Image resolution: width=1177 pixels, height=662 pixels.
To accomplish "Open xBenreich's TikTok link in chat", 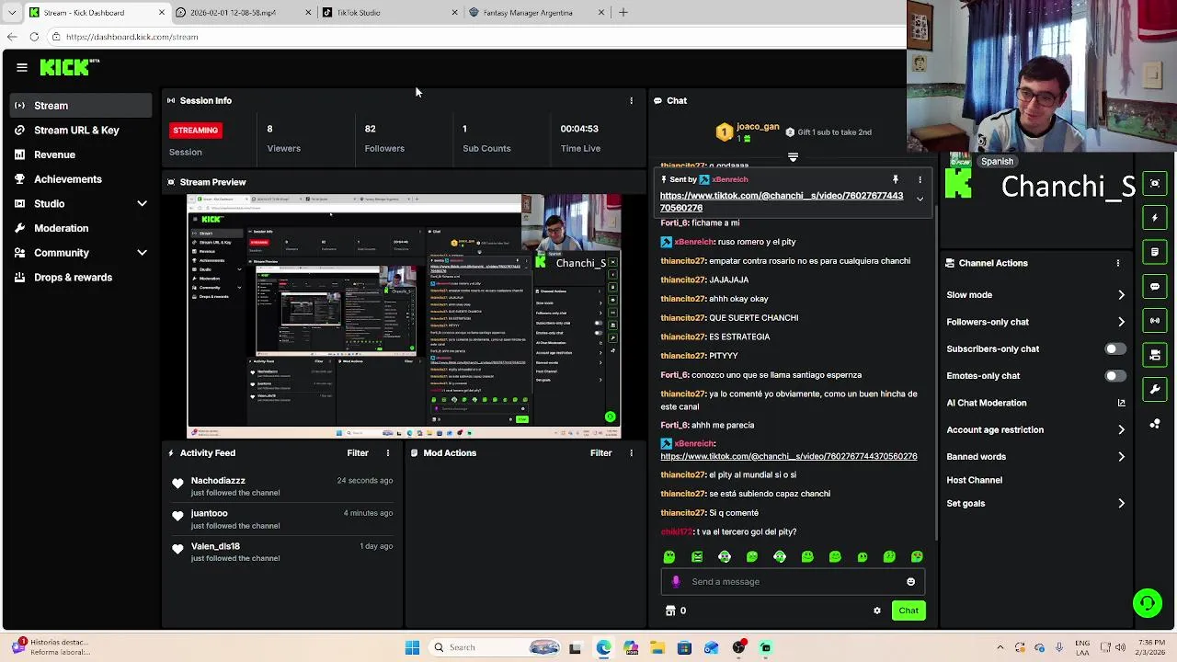I will tap(789, 456).
